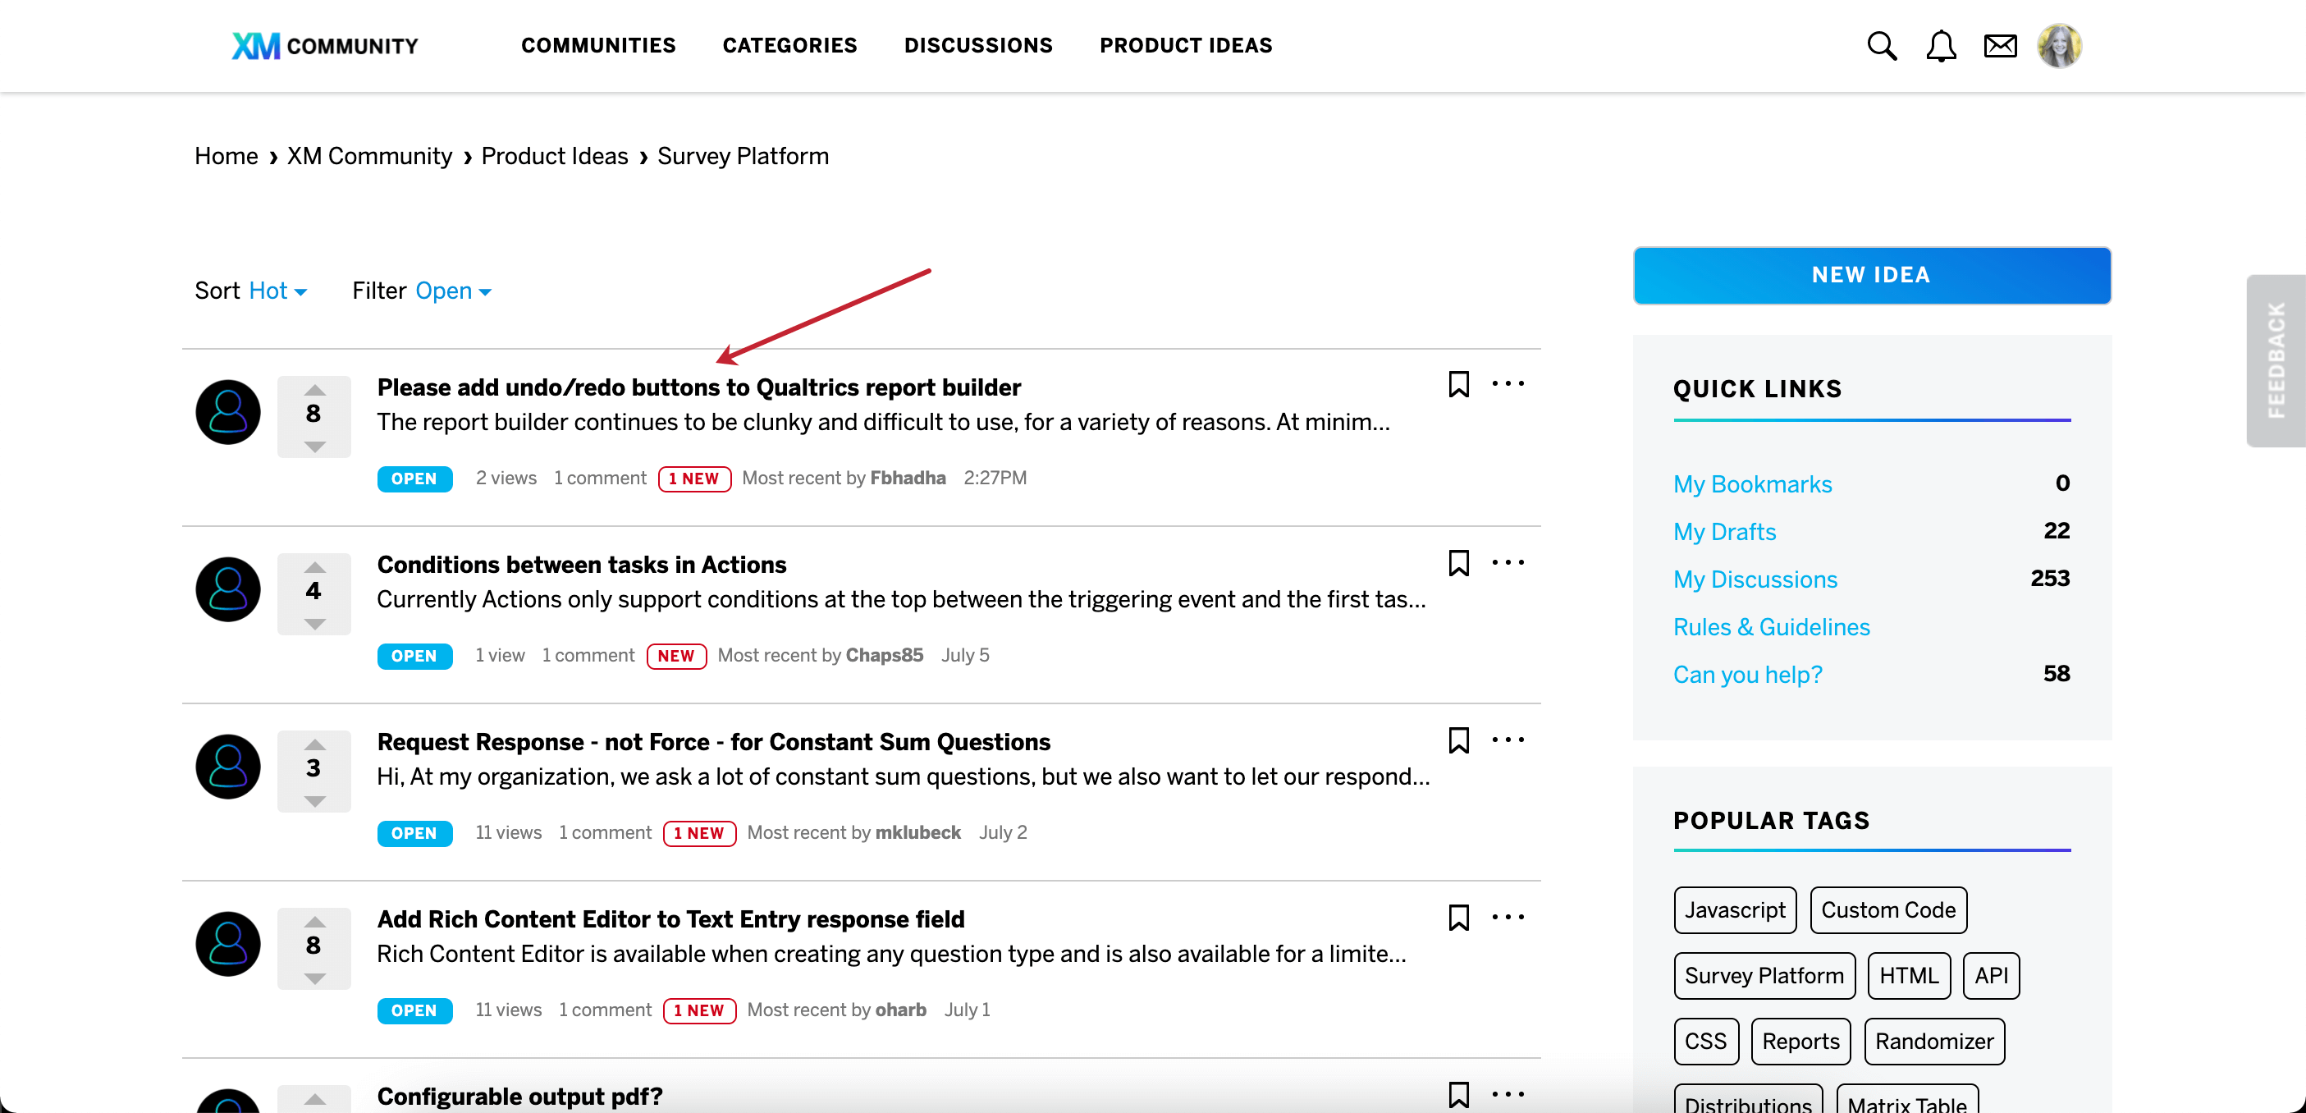
Task: Upvote Request Response for Constant Sum
Action: click(x=314, y=745)
